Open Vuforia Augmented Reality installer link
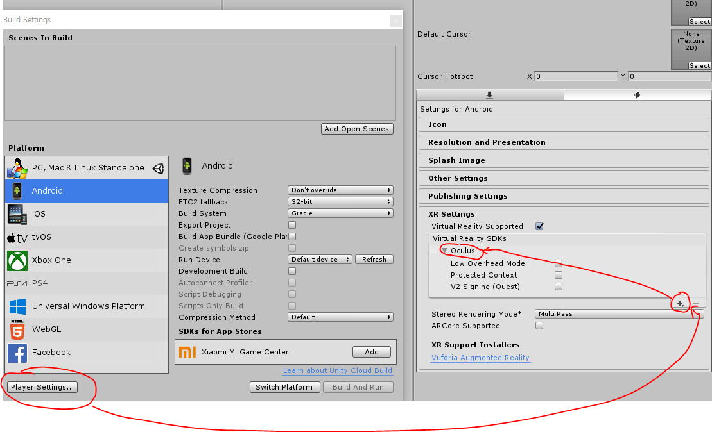This screenshot has height=432, width=712. pos(480,358)
